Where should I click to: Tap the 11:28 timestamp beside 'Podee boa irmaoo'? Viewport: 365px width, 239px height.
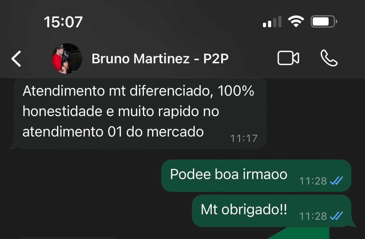pyautogui.click(x=313, y=181)
